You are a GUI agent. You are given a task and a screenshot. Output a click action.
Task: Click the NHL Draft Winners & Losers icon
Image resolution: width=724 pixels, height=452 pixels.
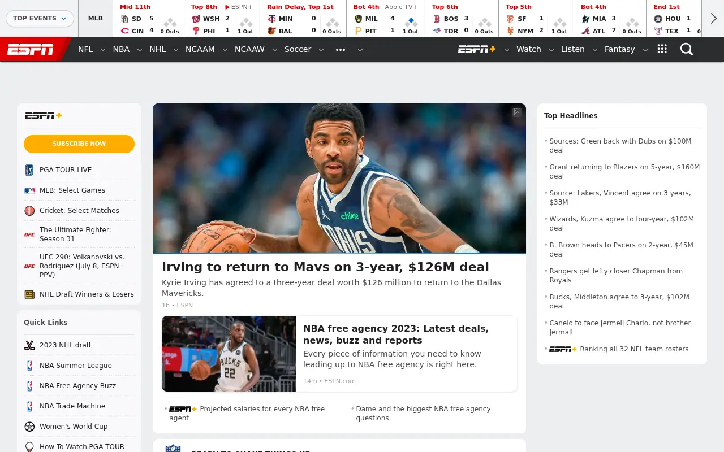(29, 294)
